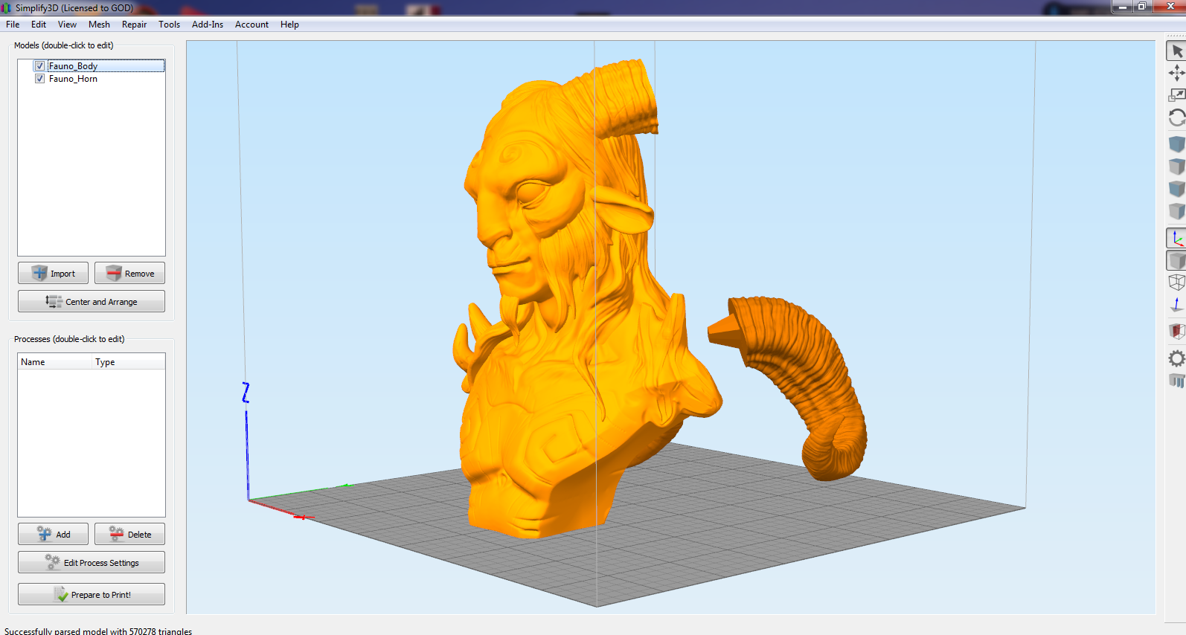Toggle the Fauno_Horn checkbox
The image size is (1186, 635).
point(40,79)
